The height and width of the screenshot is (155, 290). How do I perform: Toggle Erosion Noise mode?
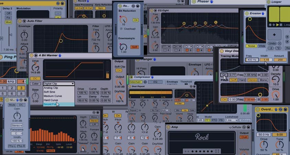click(252, 46)
